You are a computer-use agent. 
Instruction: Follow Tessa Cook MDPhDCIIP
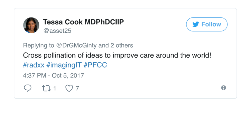pyautogui.click(x=207, y=24)
